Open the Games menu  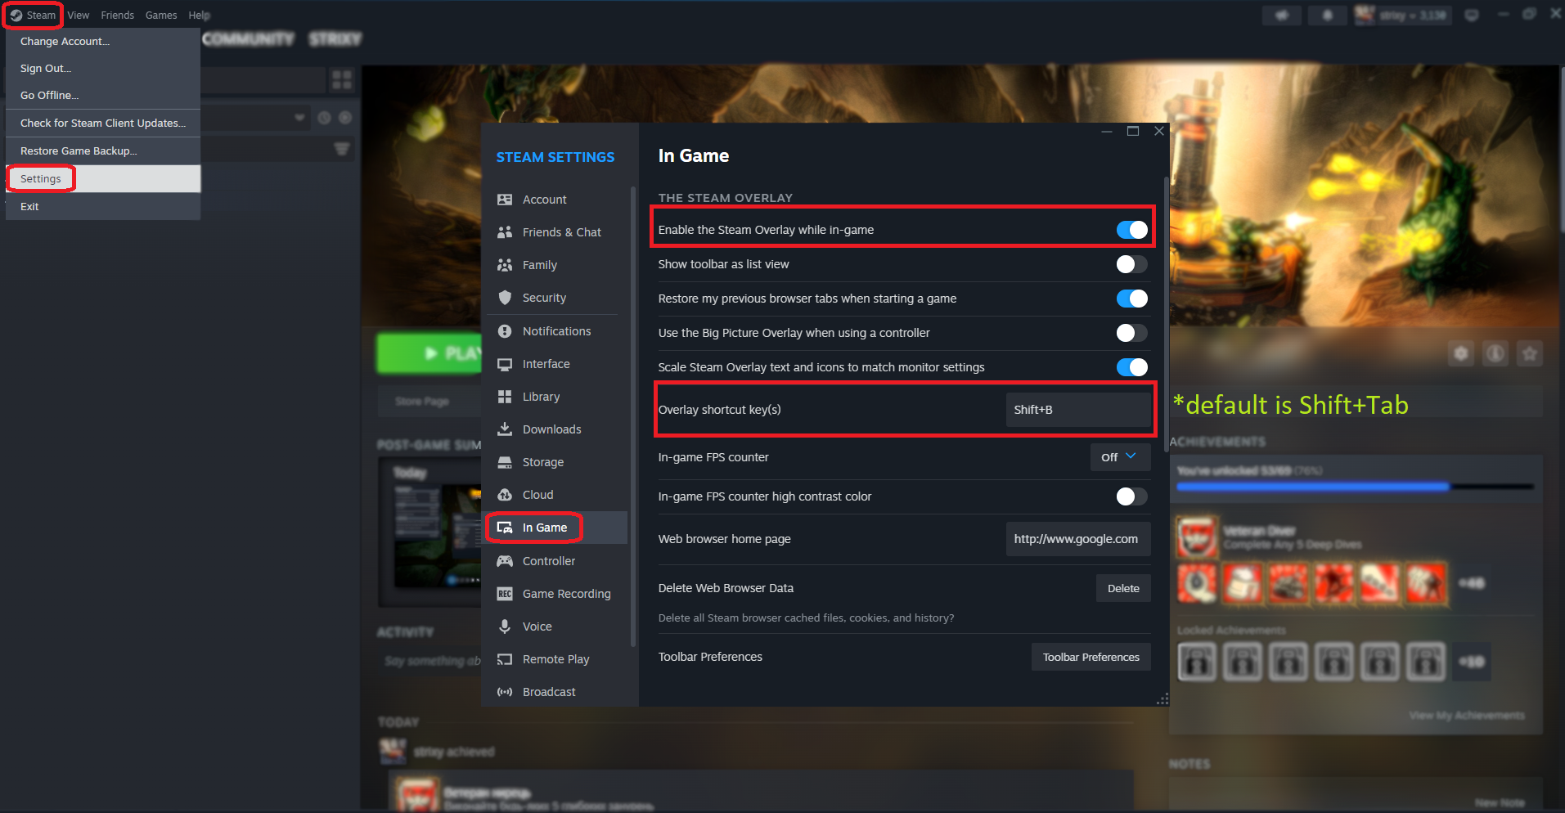(x=161, y=16)
